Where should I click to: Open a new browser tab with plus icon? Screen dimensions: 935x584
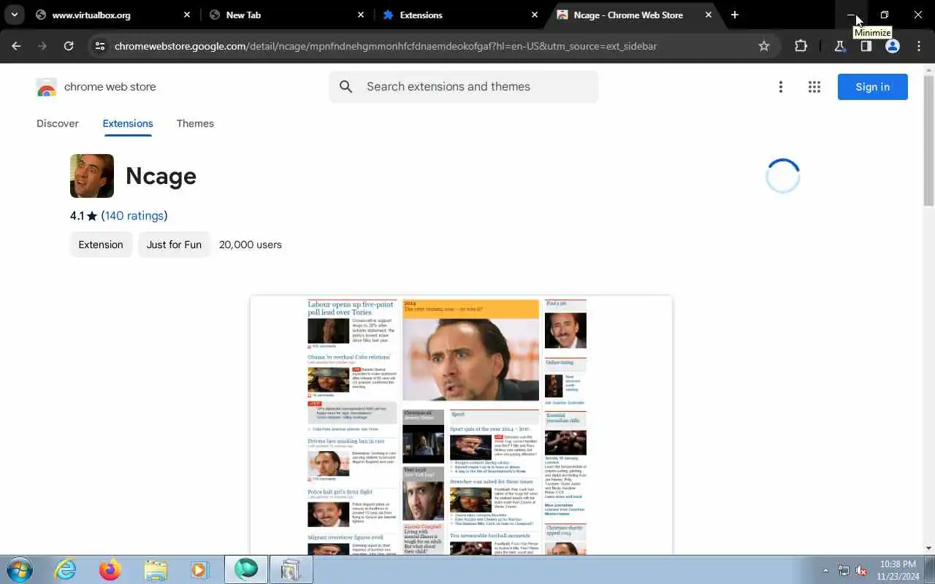(x=735, y=15)
